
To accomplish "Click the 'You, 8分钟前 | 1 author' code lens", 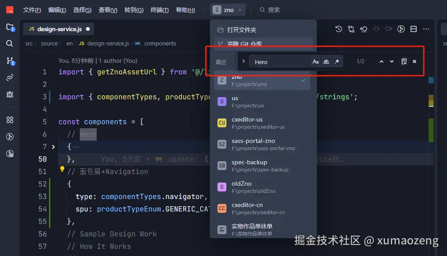I will [x=98, y=61].
